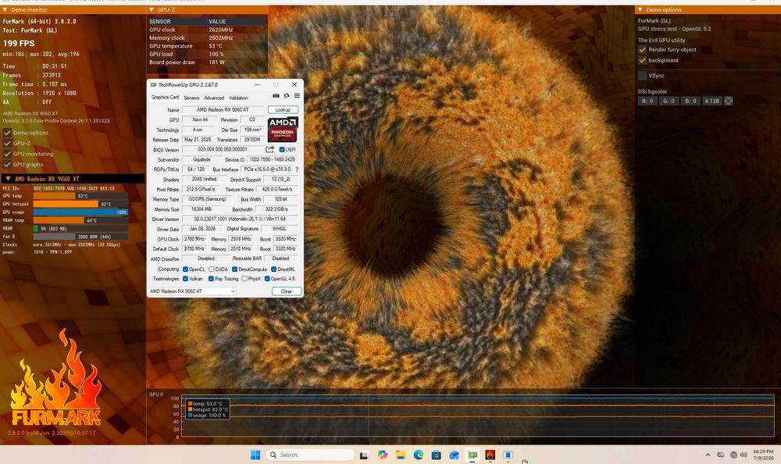This screenshot has width=781, height=464.
Task: Click the GPU-Z refresh icon
Action: tap(287, 96)
